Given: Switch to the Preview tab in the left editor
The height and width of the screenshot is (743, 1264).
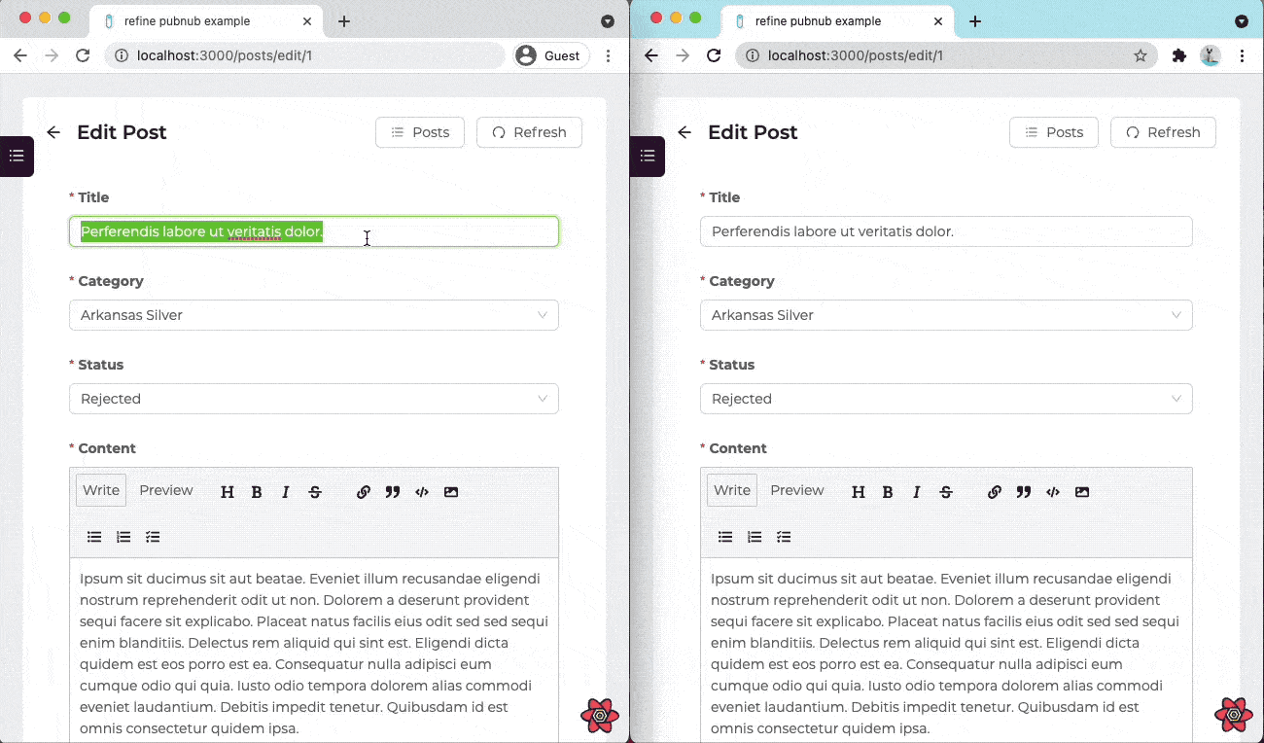Looking at the screenshot, I should pos(166,490).
